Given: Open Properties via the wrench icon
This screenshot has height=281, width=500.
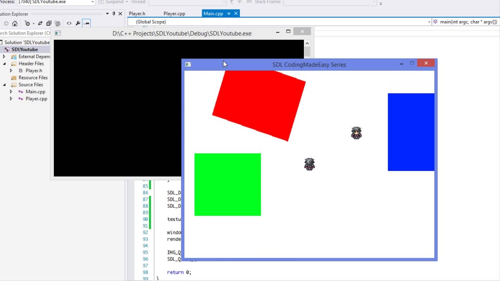Looking at the screenshot, I should (78, 23).
